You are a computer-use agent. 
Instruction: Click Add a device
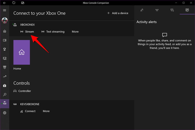click(118, 13)
